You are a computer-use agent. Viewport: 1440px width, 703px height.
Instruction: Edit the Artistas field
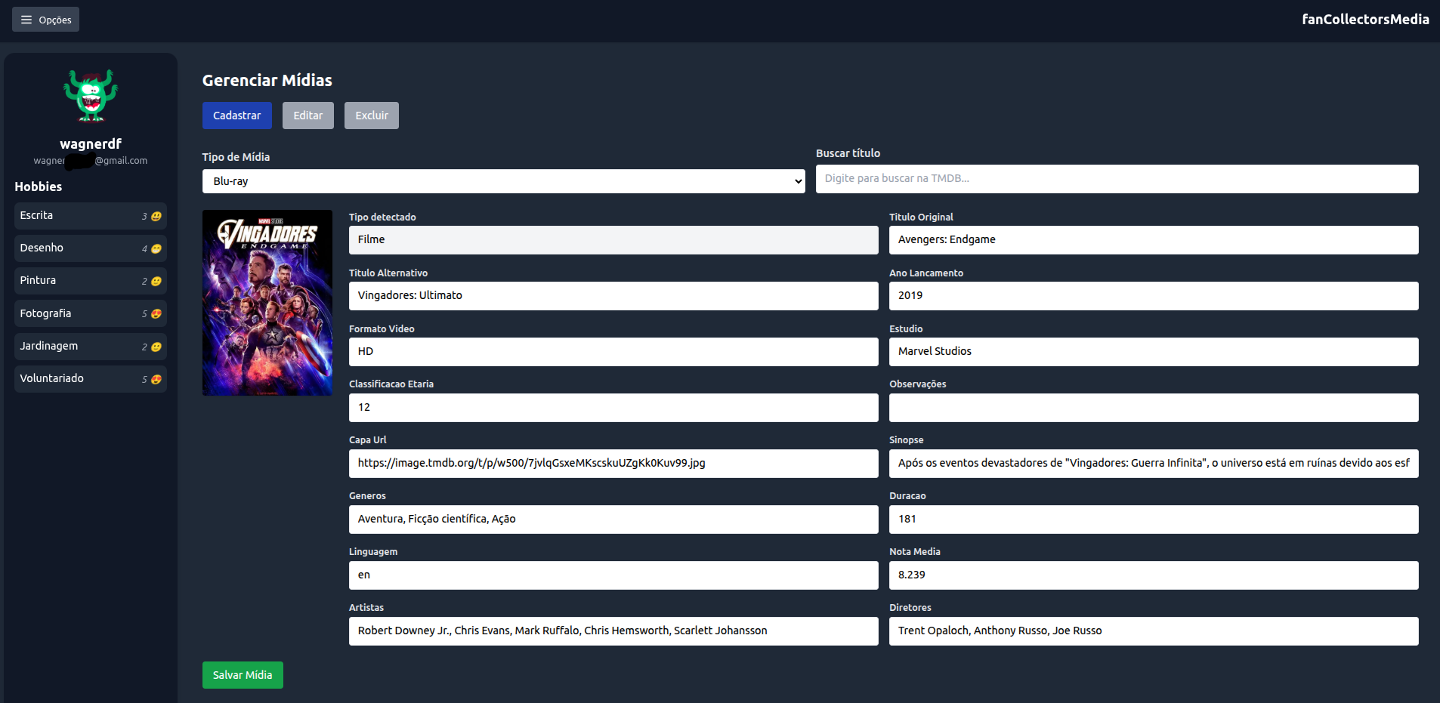(x=613, y=631)
